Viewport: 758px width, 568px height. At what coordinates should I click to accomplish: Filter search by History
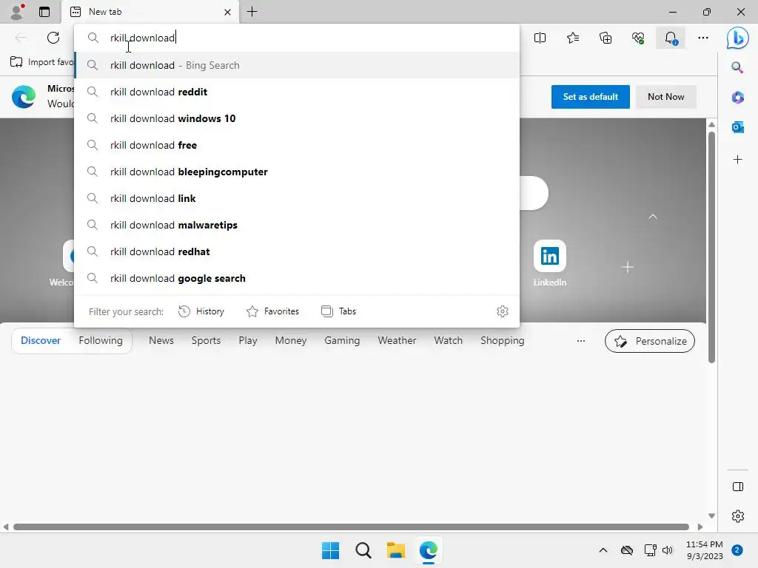point(201,311)
